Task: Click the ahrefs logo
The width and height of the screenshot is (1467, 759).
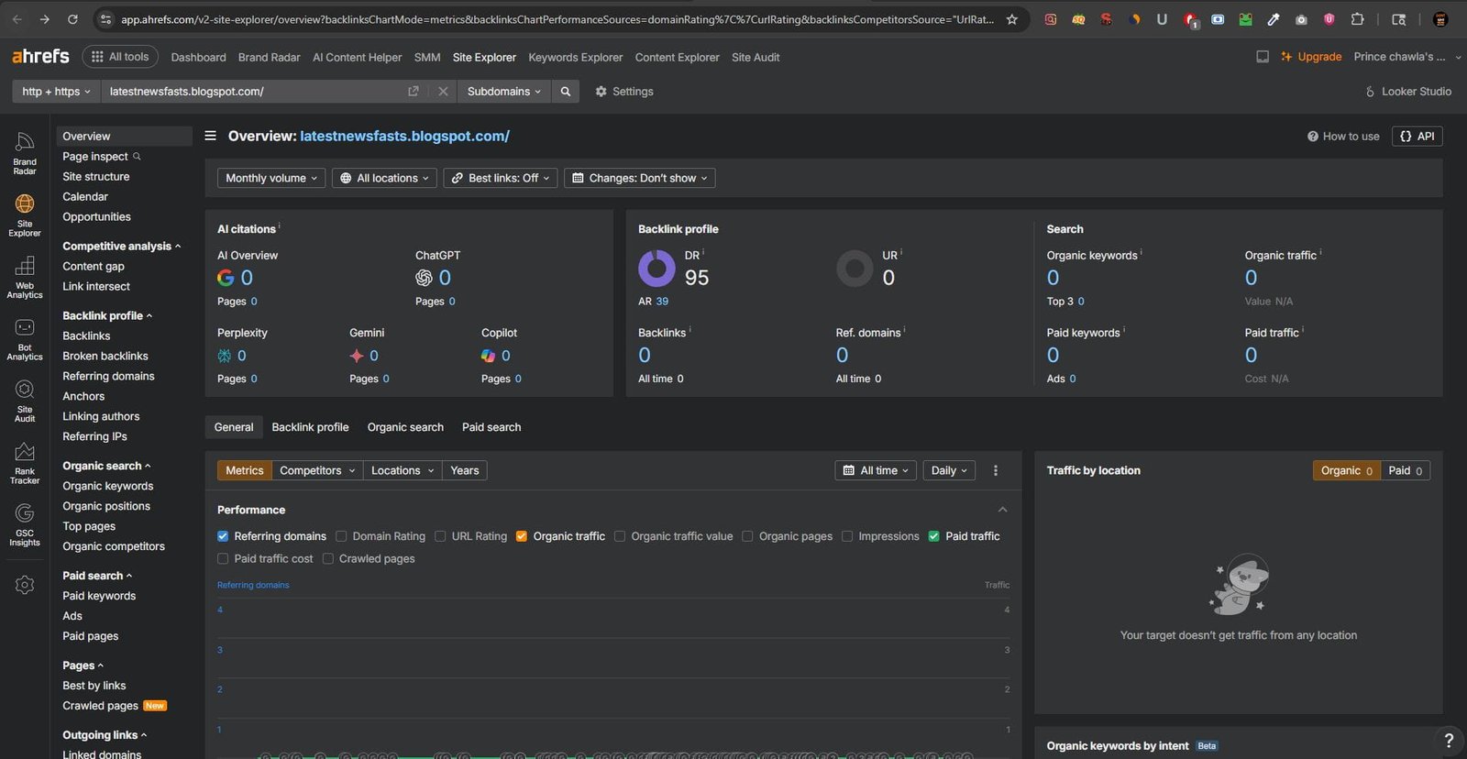Action: click(40, 57)
